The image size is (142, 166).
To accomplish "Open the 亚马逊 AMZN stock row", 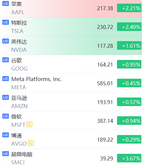I will click(71, 102).
